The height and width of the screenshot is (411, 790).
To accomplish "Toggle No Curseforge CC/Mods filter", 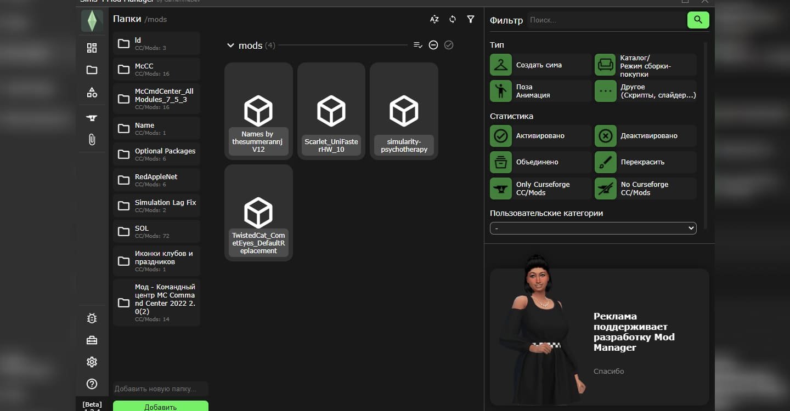I will (646, 189).
